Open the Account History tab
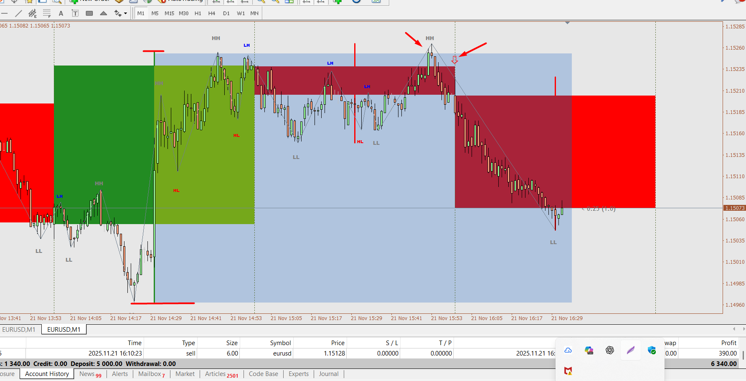This screenshot has height=381, width=746. pos(47,374)
